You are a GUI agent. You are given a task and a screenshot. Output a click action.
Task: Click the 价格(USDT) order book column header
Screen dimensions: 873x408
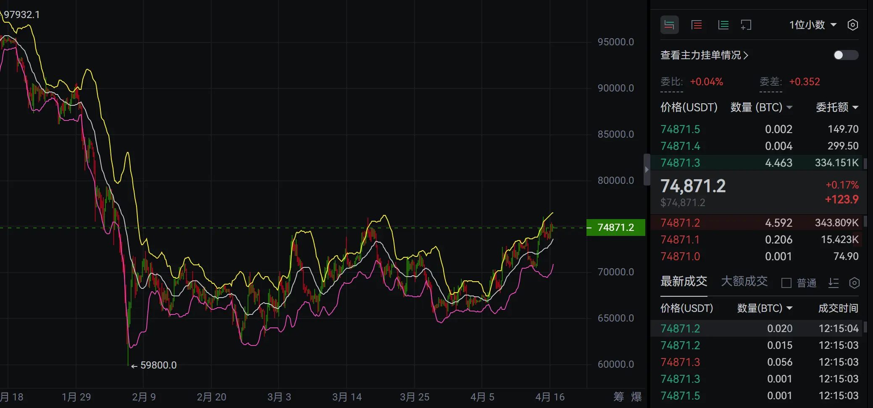[x=689, y=107]
